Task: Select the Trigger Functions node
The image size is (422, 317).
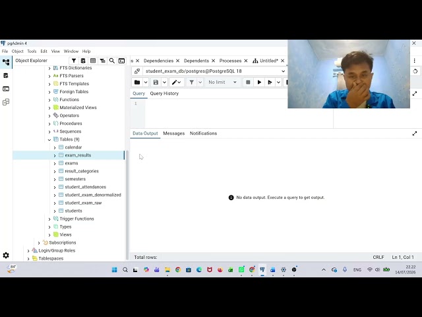Action: click(76, 219)
